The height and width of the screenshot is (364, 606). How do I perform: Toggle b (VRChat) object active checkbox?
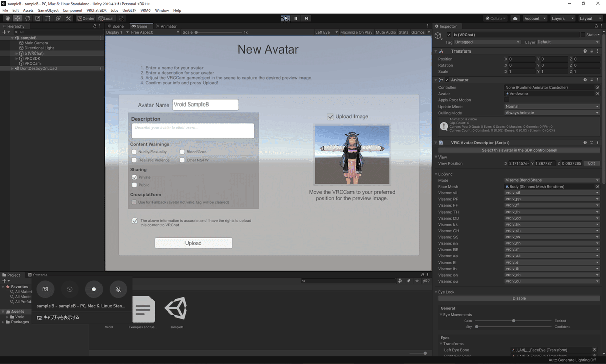(x=449, y=35)
